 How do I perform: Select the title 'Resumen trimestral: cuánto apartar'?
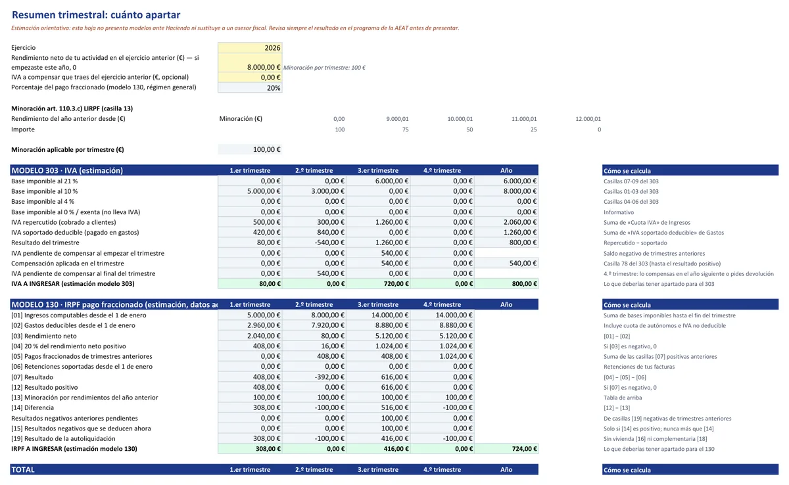pos(96,15)
